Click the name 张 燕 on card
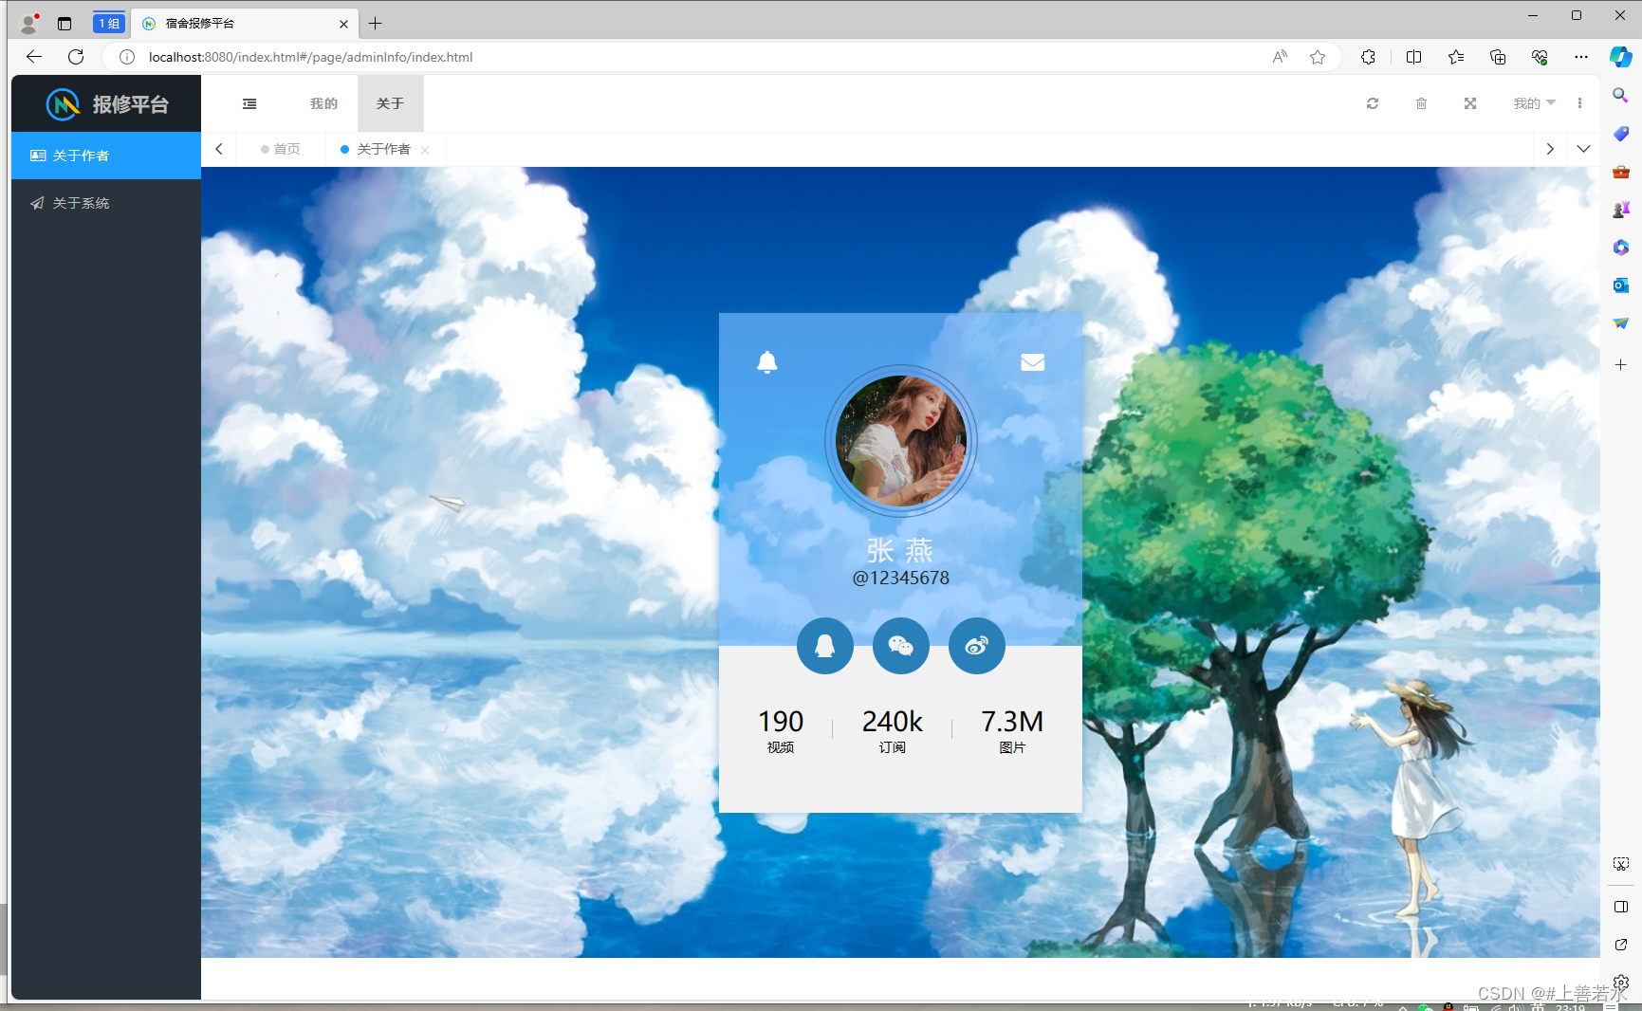Image resolution: width=1642 pixels, height=1011 pixels. (900, 550)
